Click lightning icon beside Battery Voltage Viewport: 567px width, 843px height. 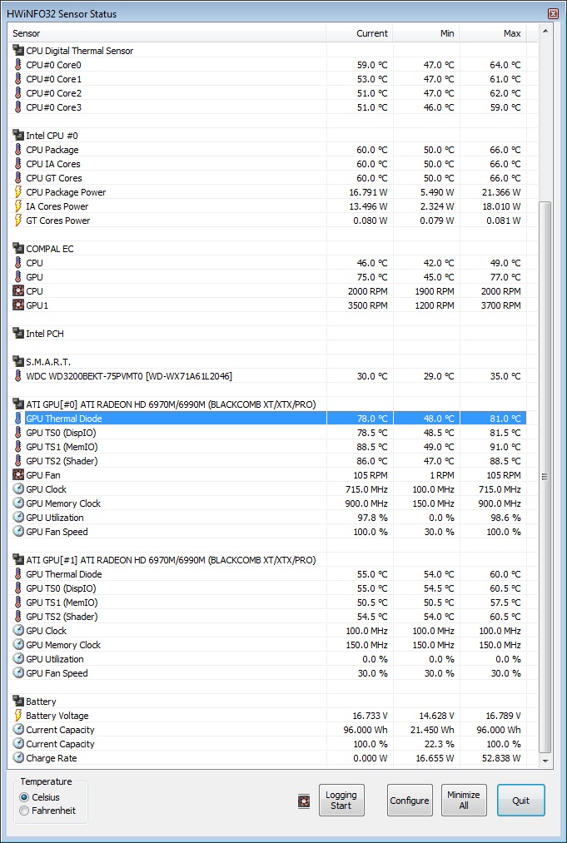point(18,716)
